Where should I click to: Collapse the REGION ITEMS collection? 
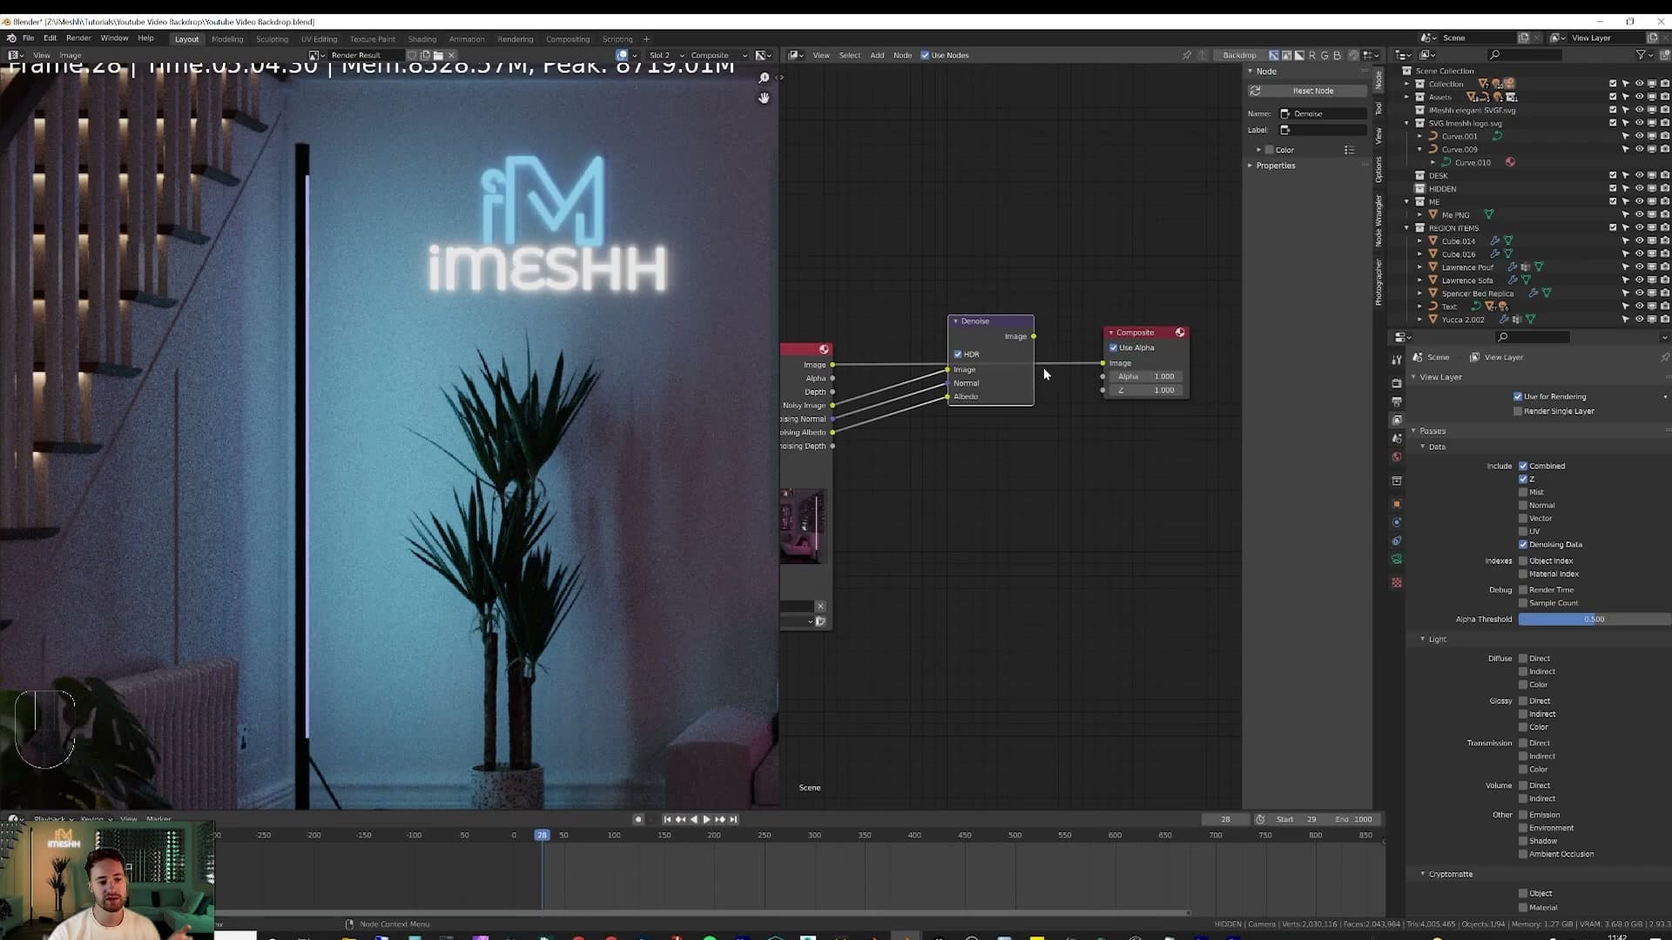(1407, 228)
